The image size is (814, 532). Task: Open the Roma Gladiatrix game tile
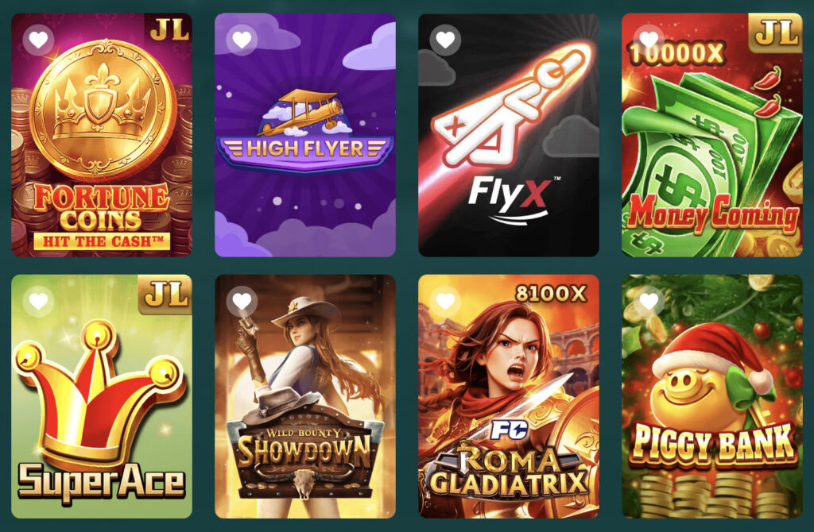(509, 396)
